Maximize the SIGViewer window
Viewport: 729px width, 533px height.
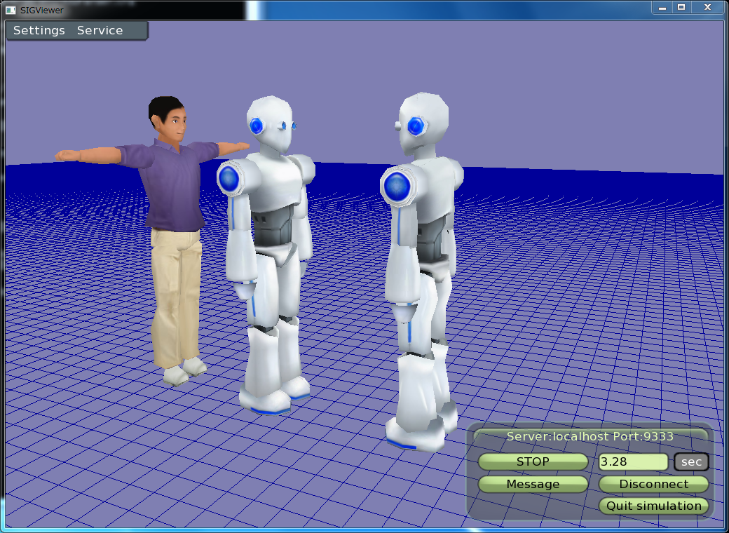click(681, 7)
